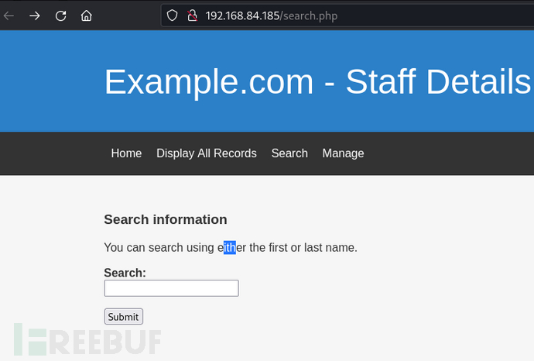Click the Example.com Staff Details heading
This screenshot has height=361, width=534.
(317, 81)
